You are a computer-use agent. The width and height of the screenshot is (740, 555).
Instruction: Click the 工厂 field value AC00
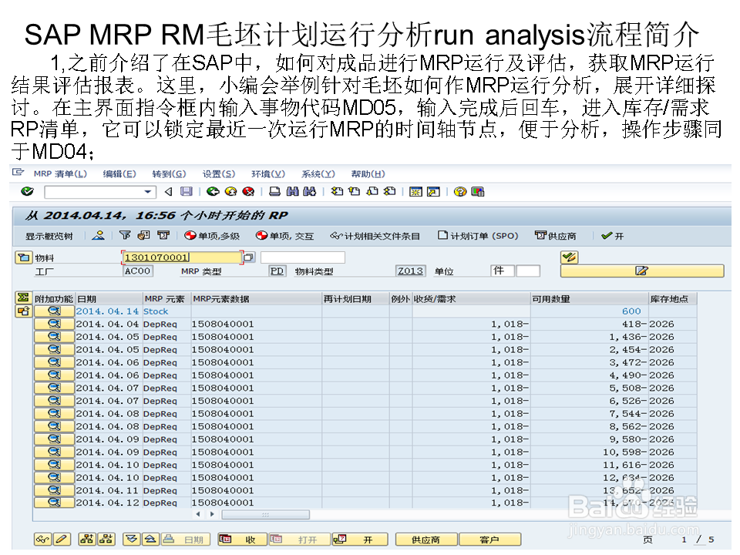tap(137, 271)
